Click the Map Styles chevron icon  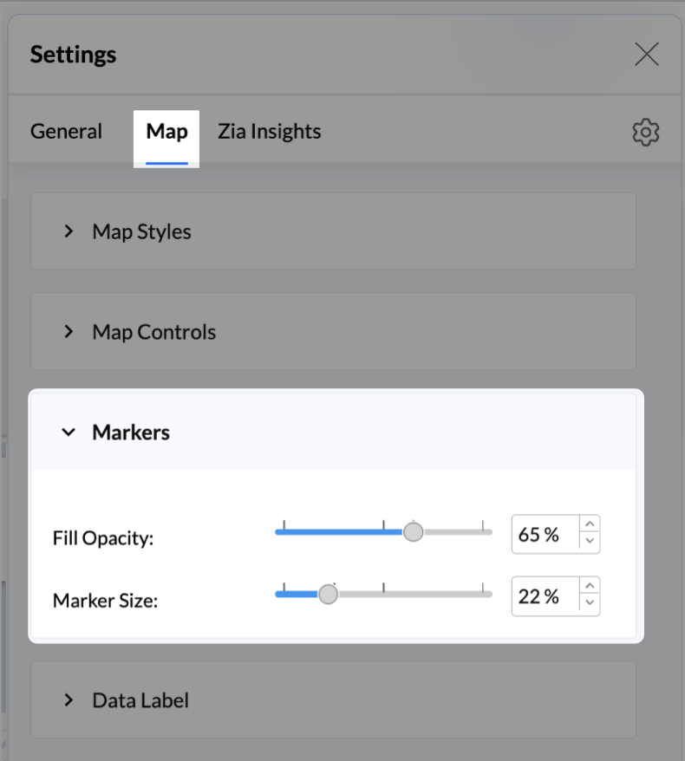68,232
